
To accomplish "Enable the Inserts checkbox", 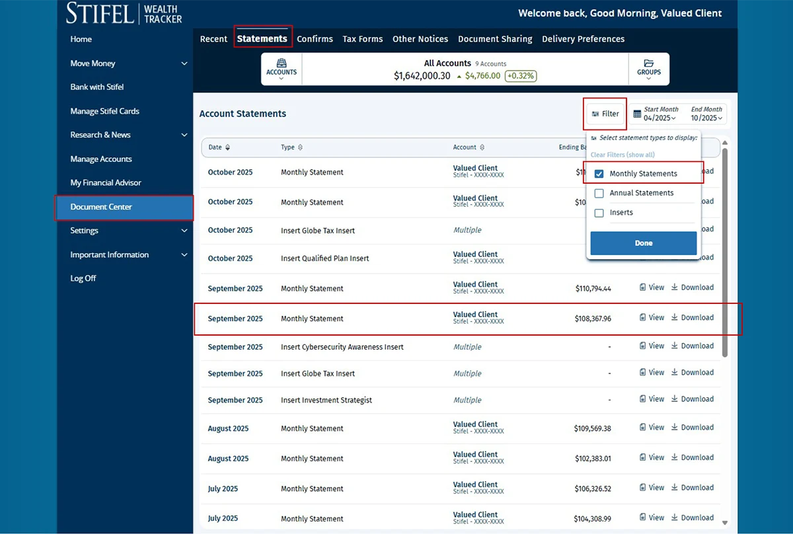I will pyautogui.click(x=599, y=213).
